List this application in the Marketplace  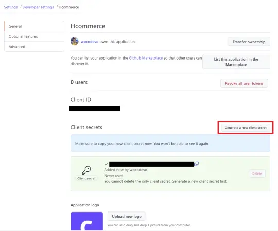(236, 62)
